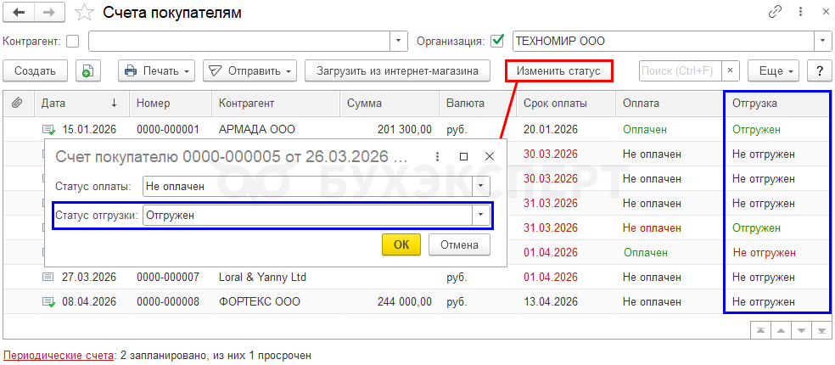Click Загрузить из интернет-магазина button
The image size is (835, 365).
[397, 70]
